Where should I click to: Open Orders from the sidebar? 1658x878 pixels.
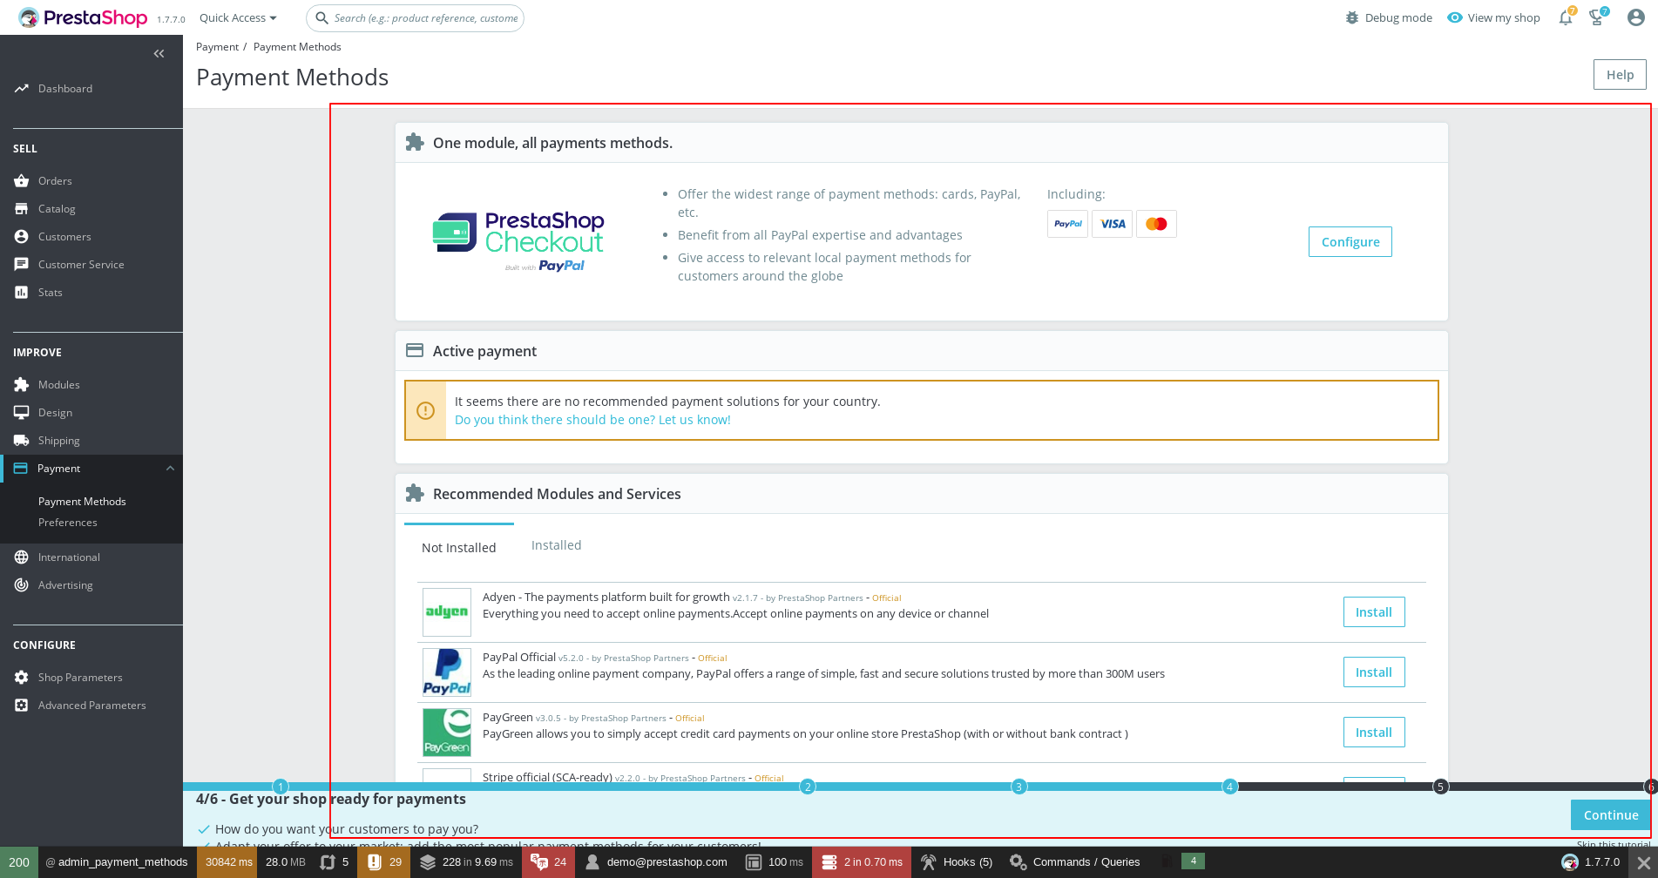[54, 180]
